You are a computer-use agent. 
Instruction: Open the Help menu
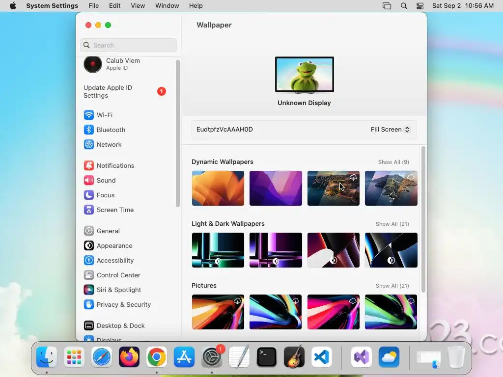[x=196, y=6]
